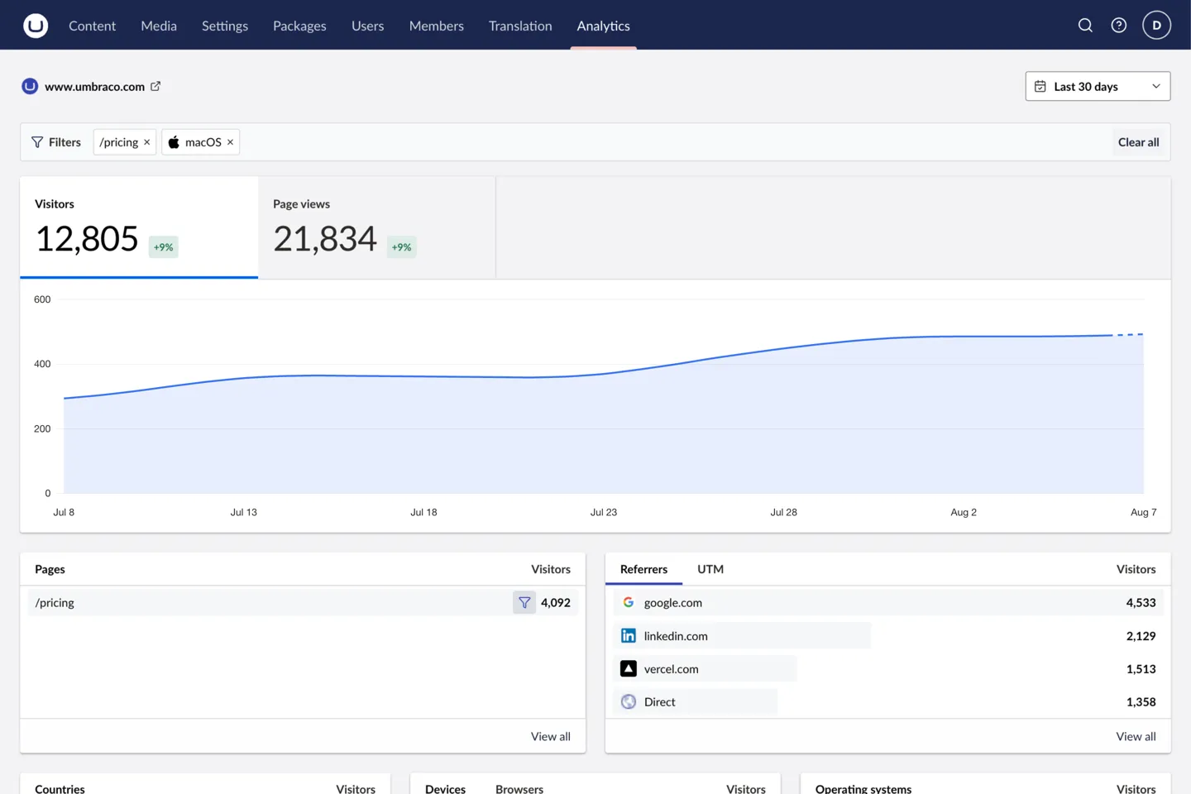The height and width of the screenshot is (794, 1191).
Task: Switch to the UTM tab
Action: pos(710,569)
